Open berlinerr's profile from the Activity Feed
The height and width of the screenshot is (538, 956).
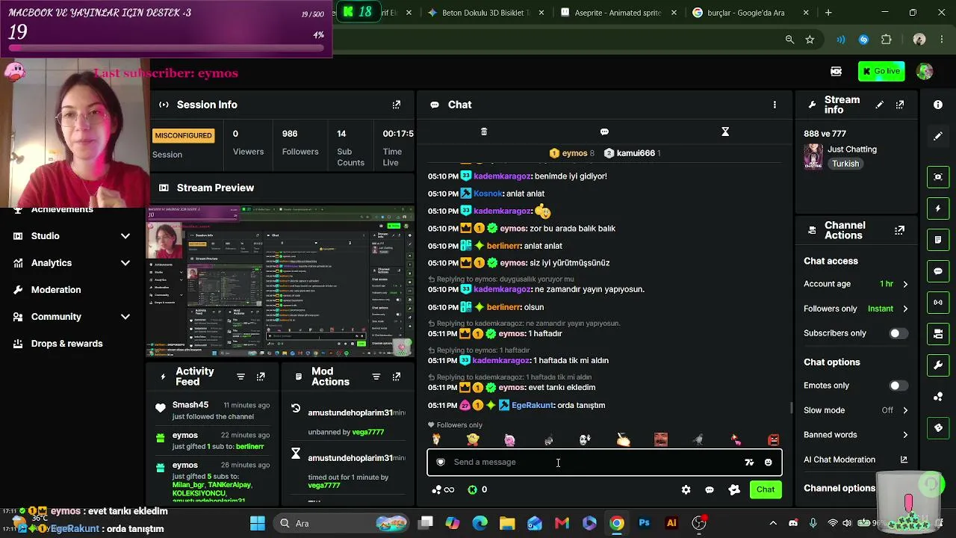[x=250, y=447]
